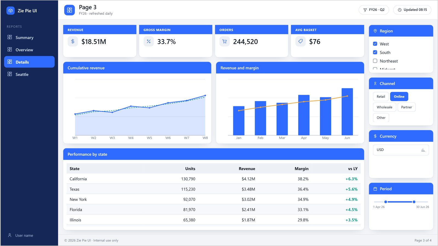This screenshot has height=246, width=438.
Task: Click the Updated 08:15 button
Action: tap(412, 10)
